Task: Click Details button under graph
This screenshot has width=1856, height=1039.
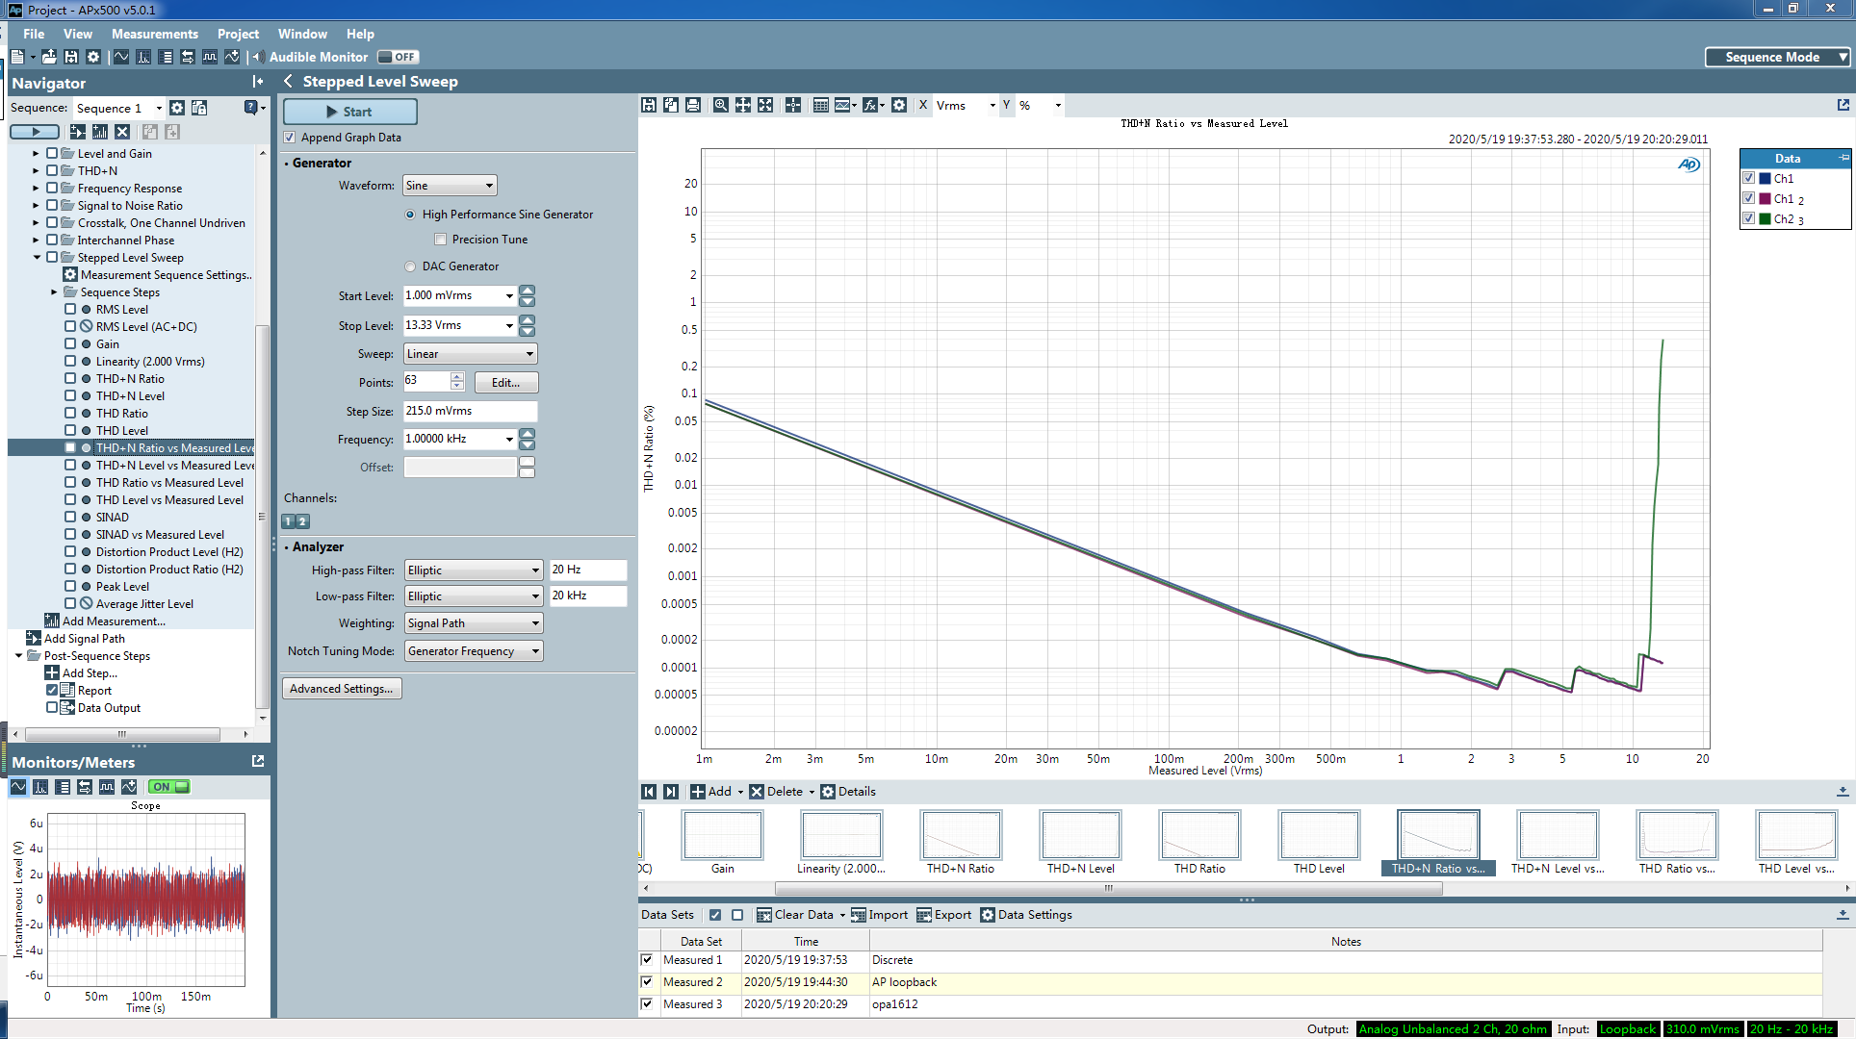Action: [x=848, y=792]
